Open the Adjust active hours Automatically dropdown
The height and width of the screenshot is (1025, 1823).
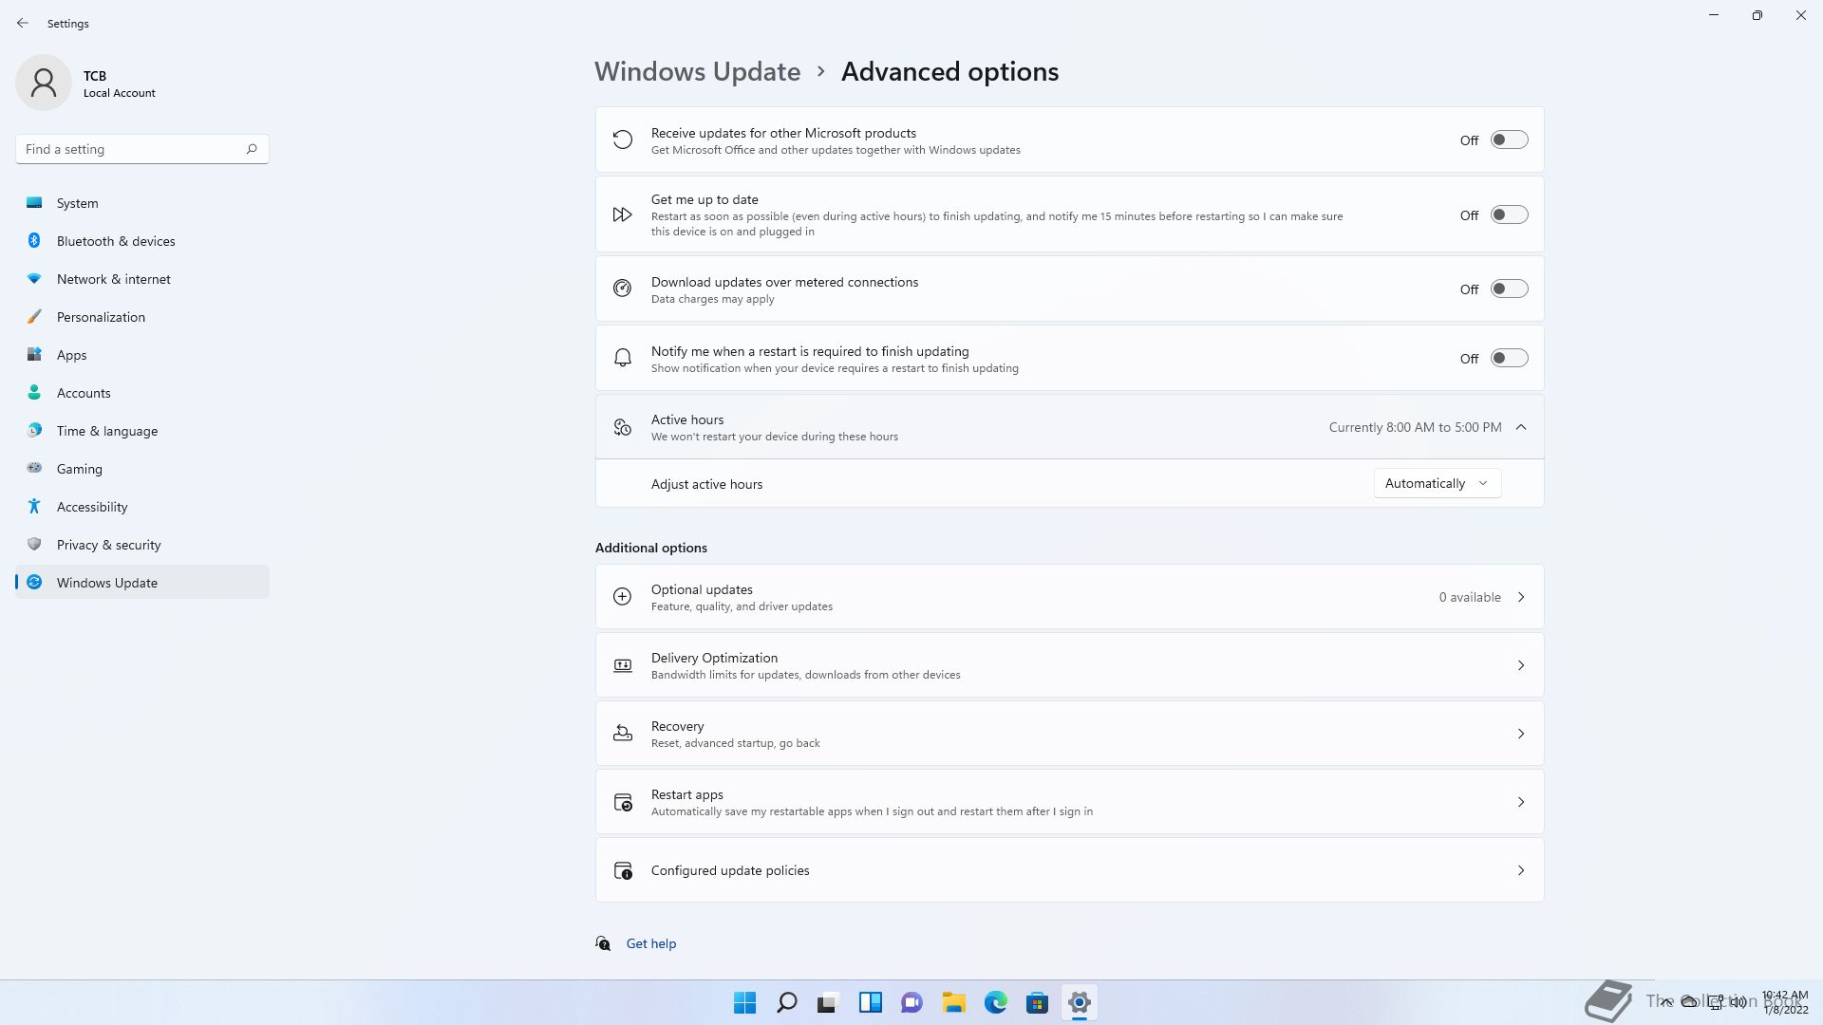[1438, 483]
